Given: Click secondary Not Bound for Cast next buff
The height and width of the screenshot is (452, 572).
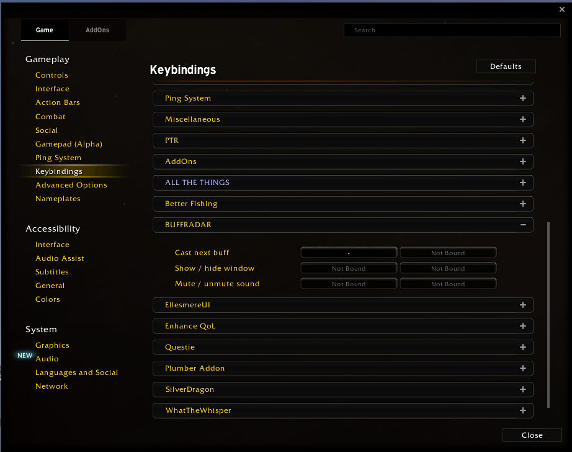Looking at the screenshot, I should [x=448, y=253].
